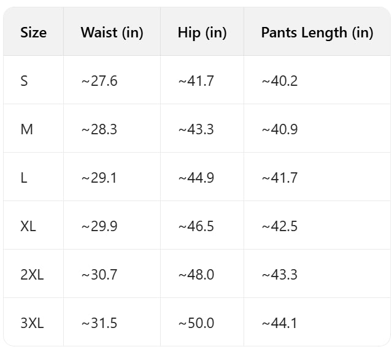Click the ~31.5 waist value
Image resolution: width=392 pixels, height=355 pixels.
99,323
